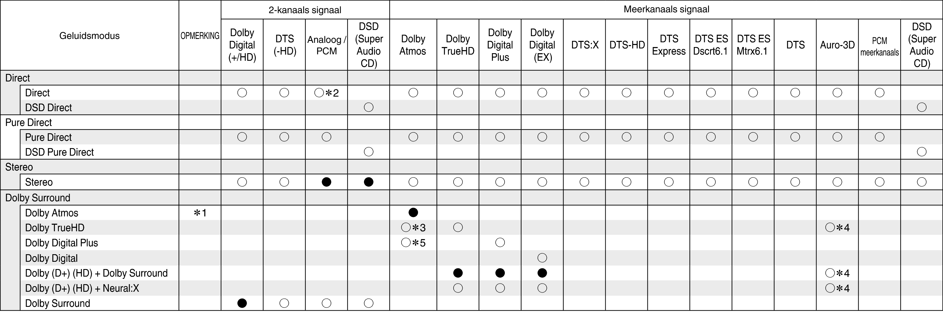Select the filled circle in the bottom Dolby Surround row

[x=242, y=303]
